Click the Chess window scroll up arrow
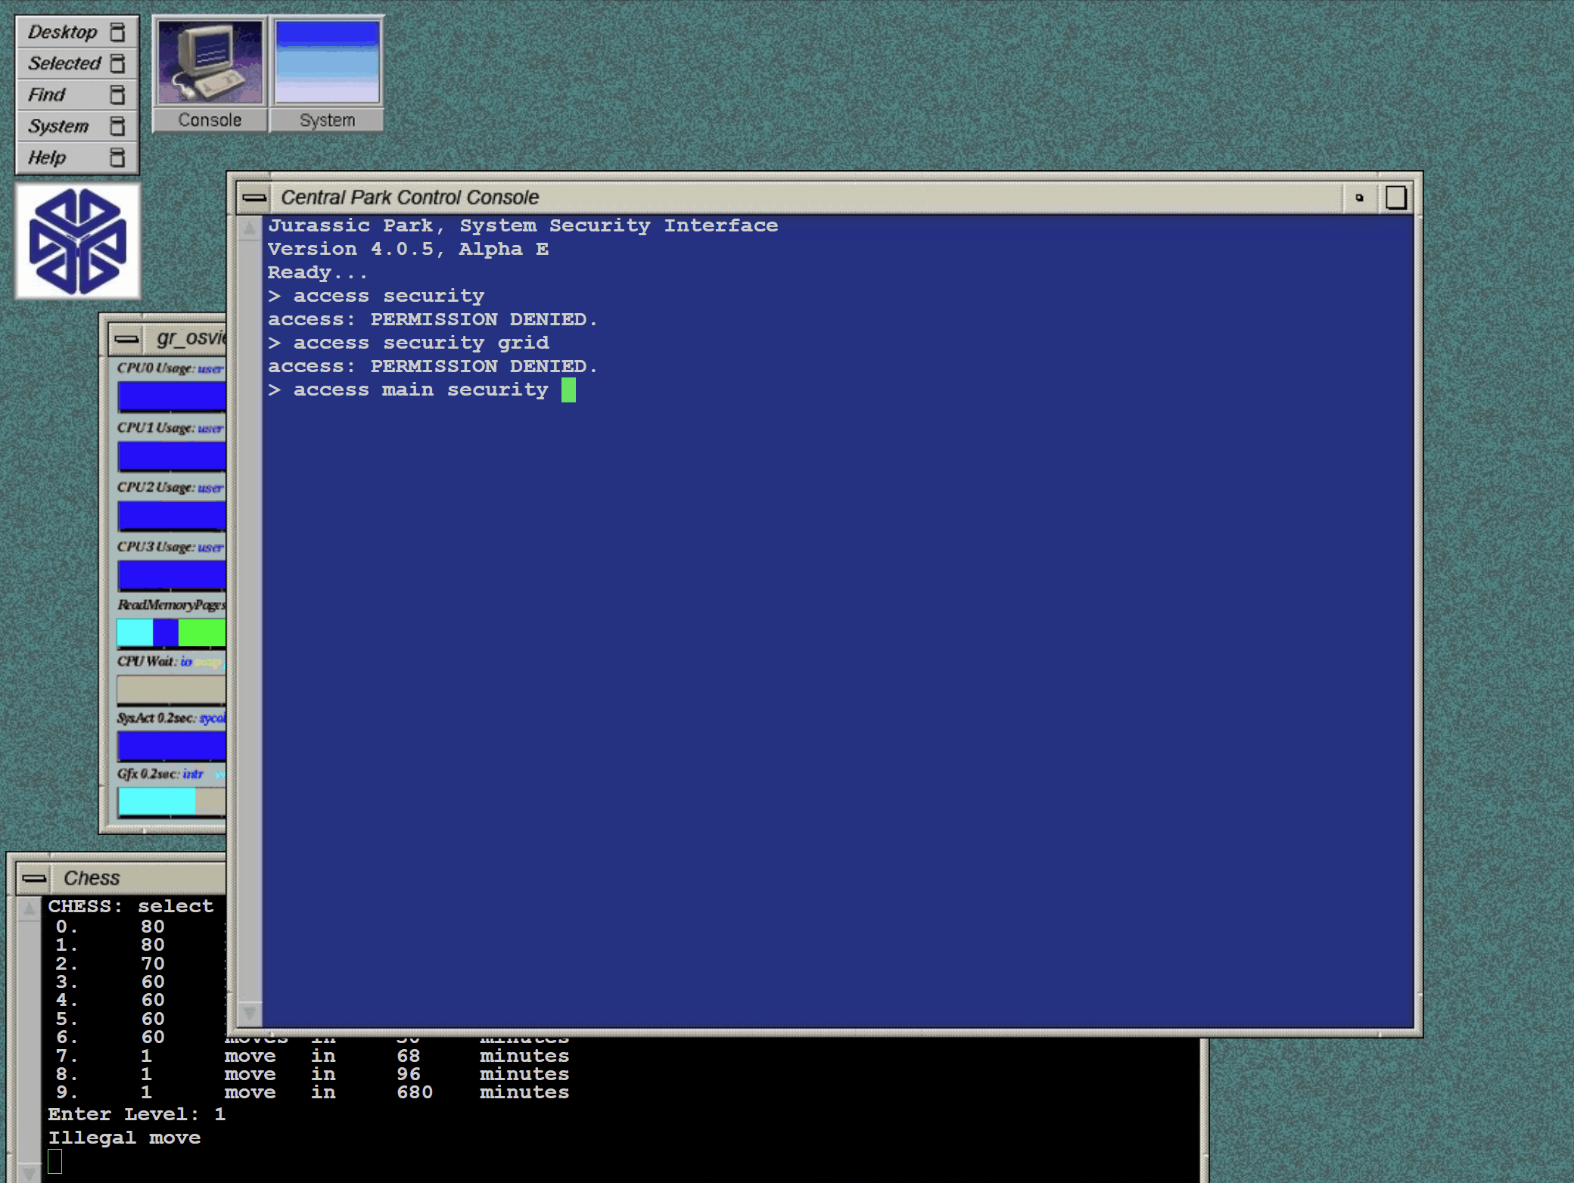This screenshot has height=1183, width=1574. pos(29,908)
